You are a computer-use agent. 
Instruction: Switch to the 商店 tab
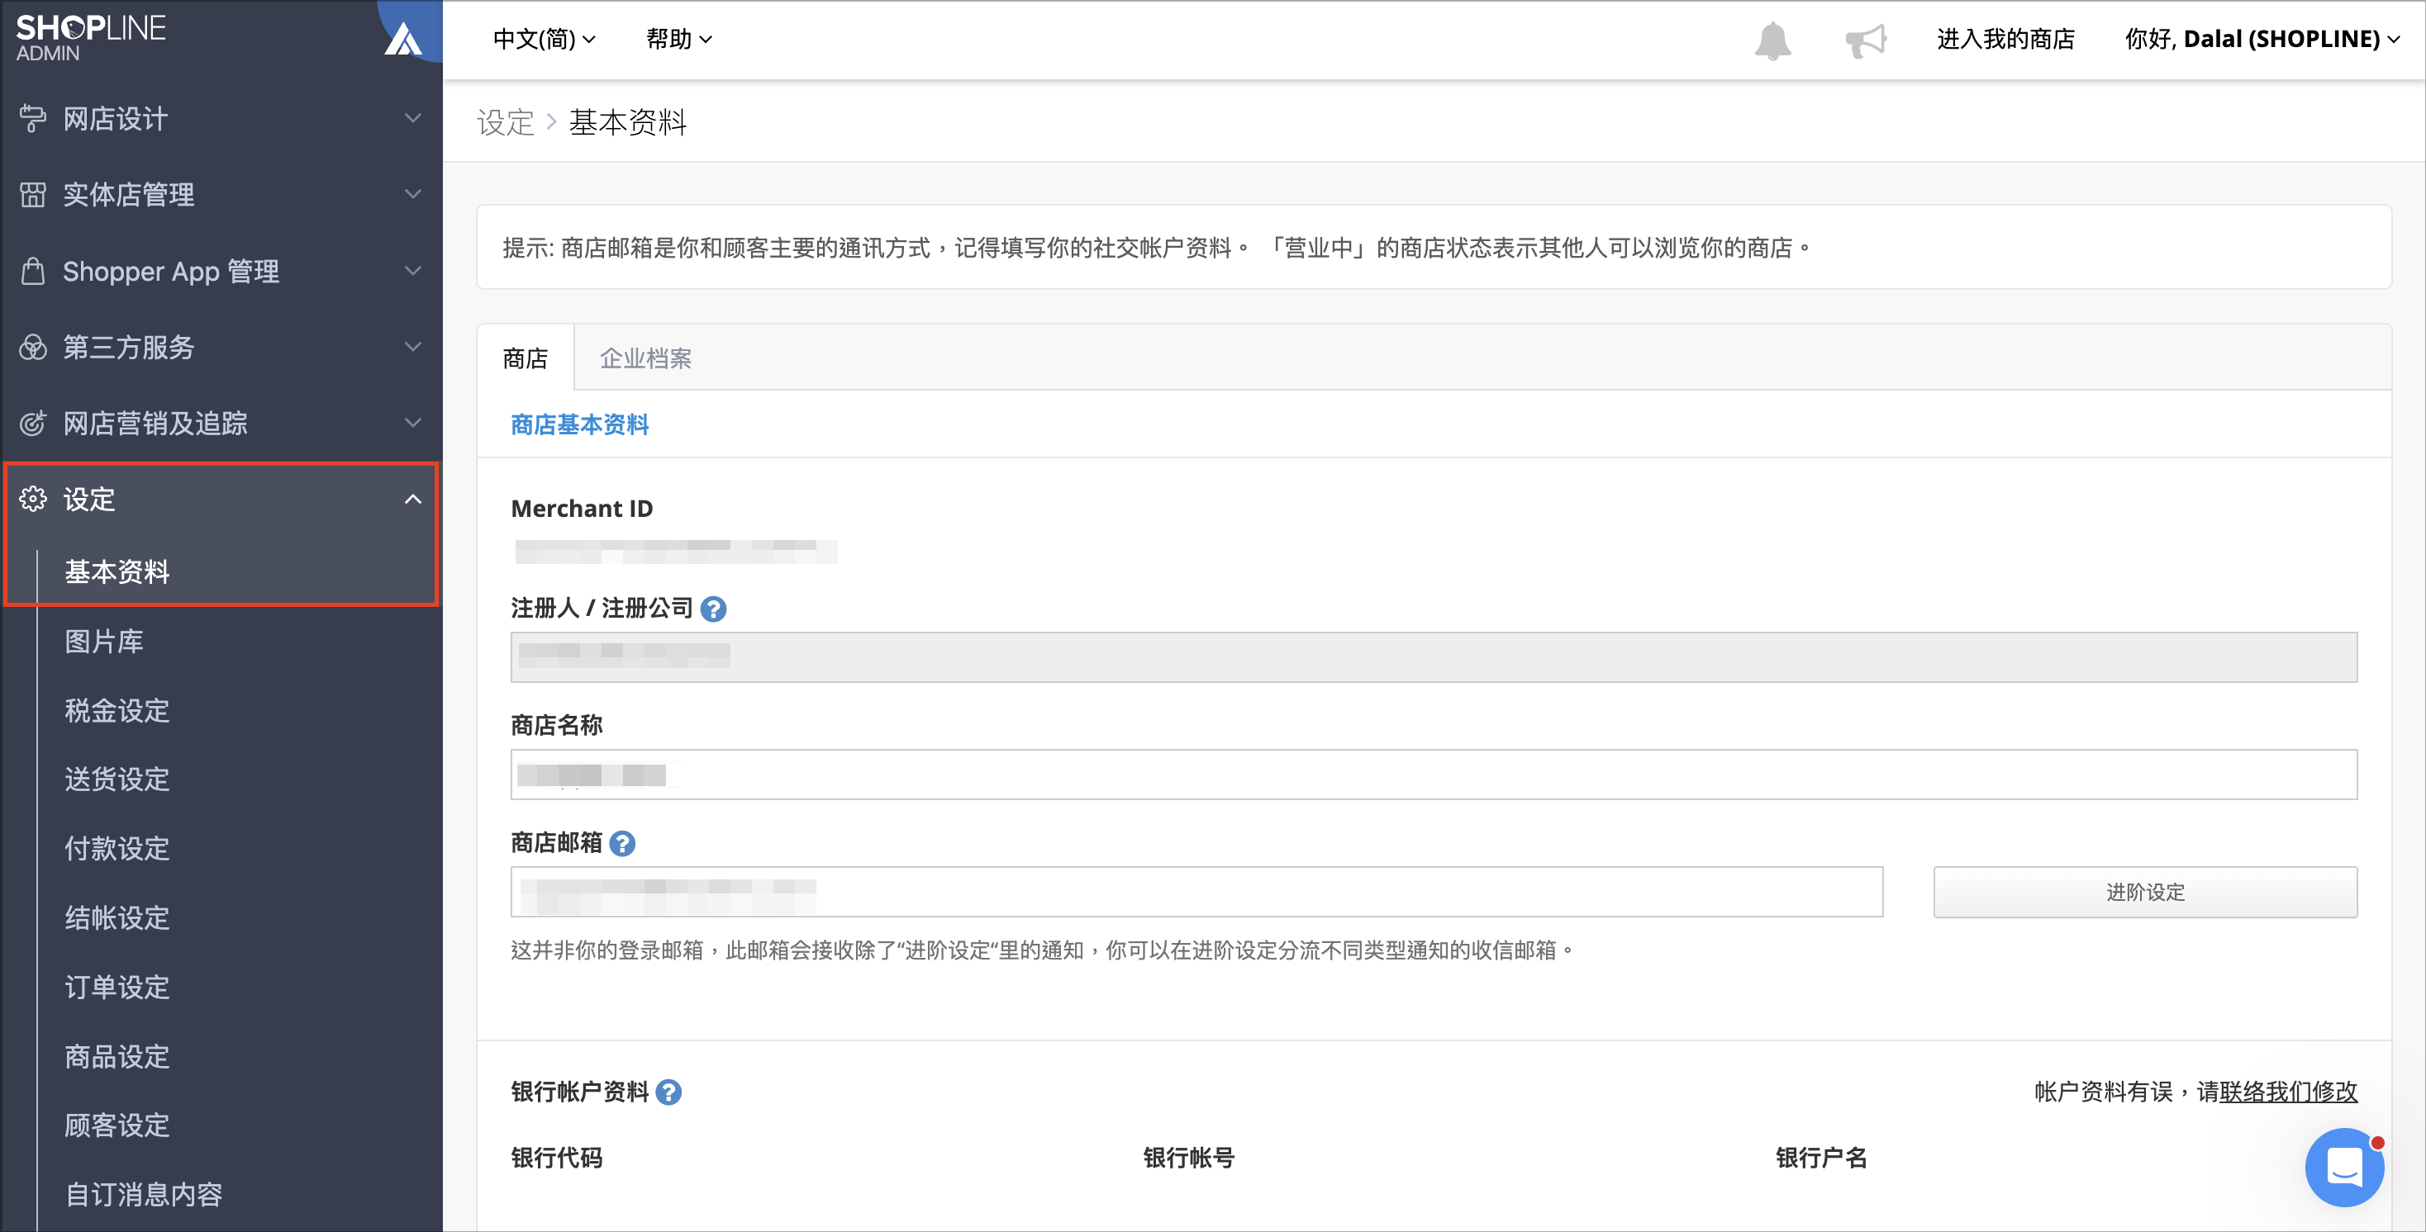(x=526, y=358)
